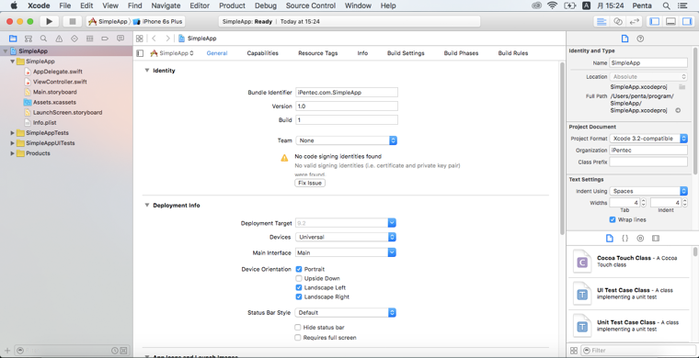This screenshot has width=699, height=358.
Task: Open Status Bar Style dropdown
Action: coord(346,313)
